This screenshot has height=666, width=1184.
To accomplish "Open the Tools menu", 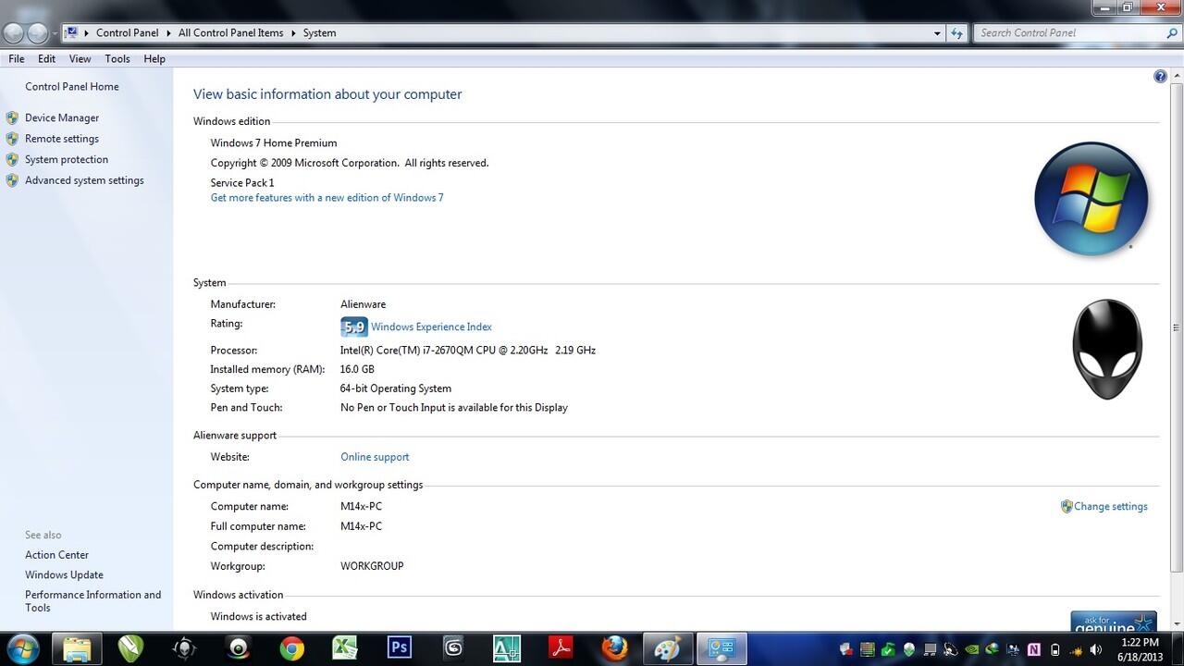I will pos(117,59).
